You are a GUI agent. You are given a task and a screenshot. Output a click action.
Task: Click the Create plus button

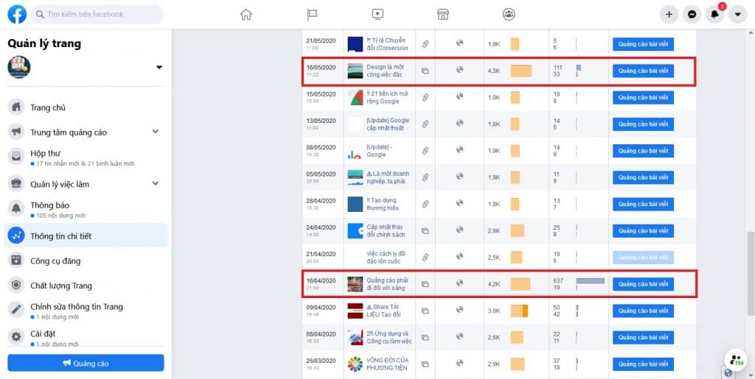[x=669, y=15]
